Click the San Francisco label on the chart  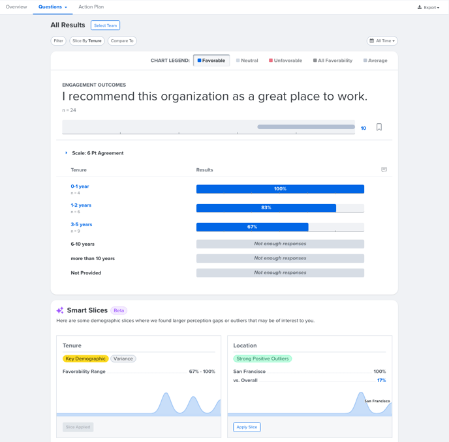pyautogui.click(x=377, y=401)
